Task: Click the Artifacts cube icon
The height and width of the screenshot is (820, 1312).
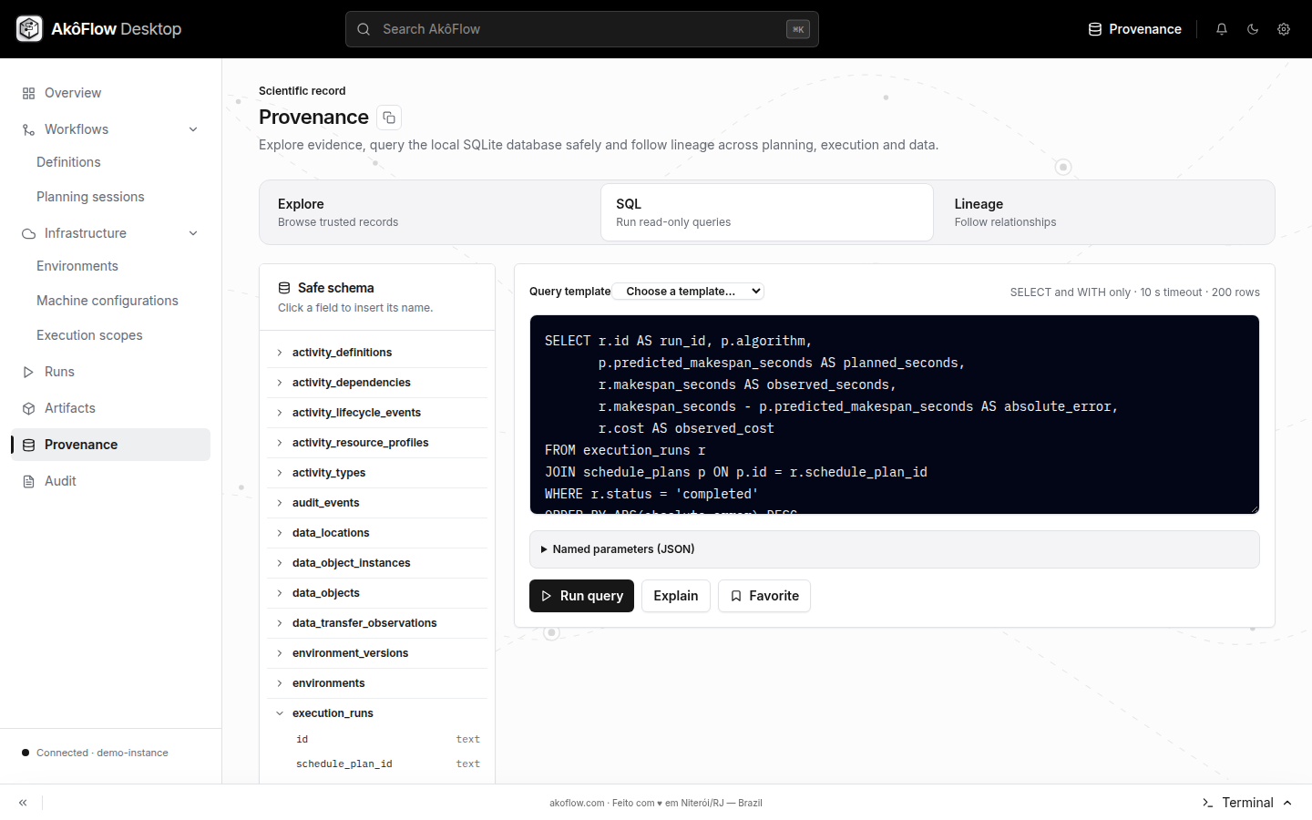Action: point(28,408)
